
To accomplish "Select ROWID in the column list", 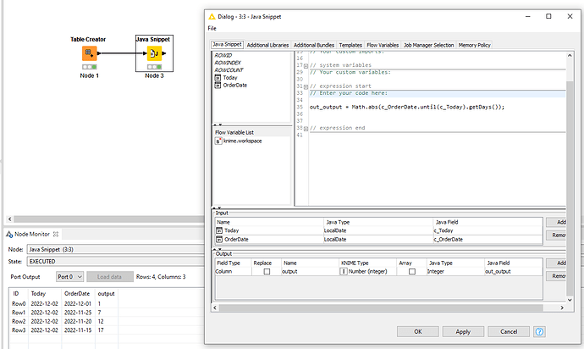I will pyautogui.click(x=223, y=55).
